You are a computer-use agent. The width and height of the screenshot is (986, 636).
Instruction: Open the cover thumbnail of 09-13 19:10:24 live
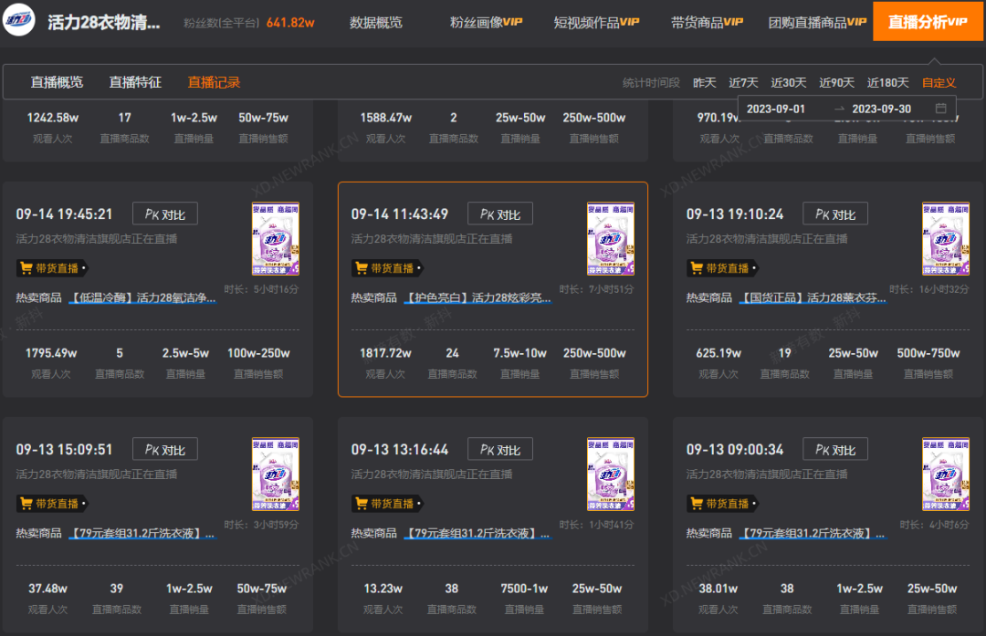click(946, 239)
